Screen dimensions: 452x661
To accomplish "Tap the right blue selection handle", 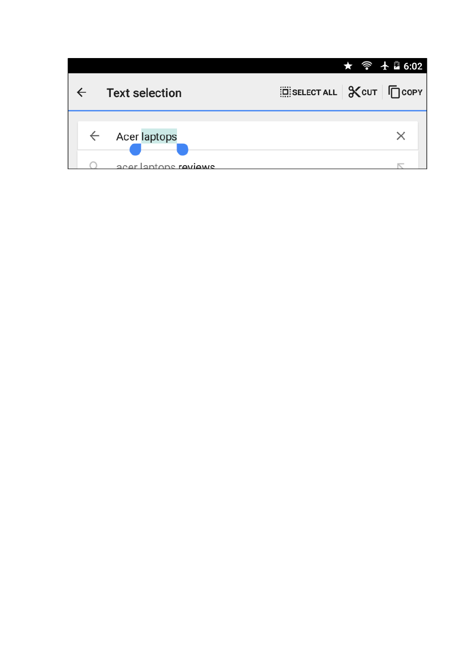I will pyautogui.click(x=182, y=149).
